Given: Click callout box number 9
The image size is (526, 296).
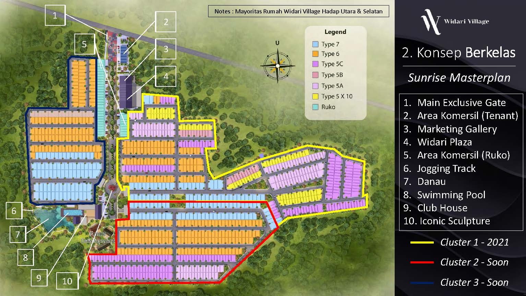Looking at the screenshot, I should tap(39, 278).
